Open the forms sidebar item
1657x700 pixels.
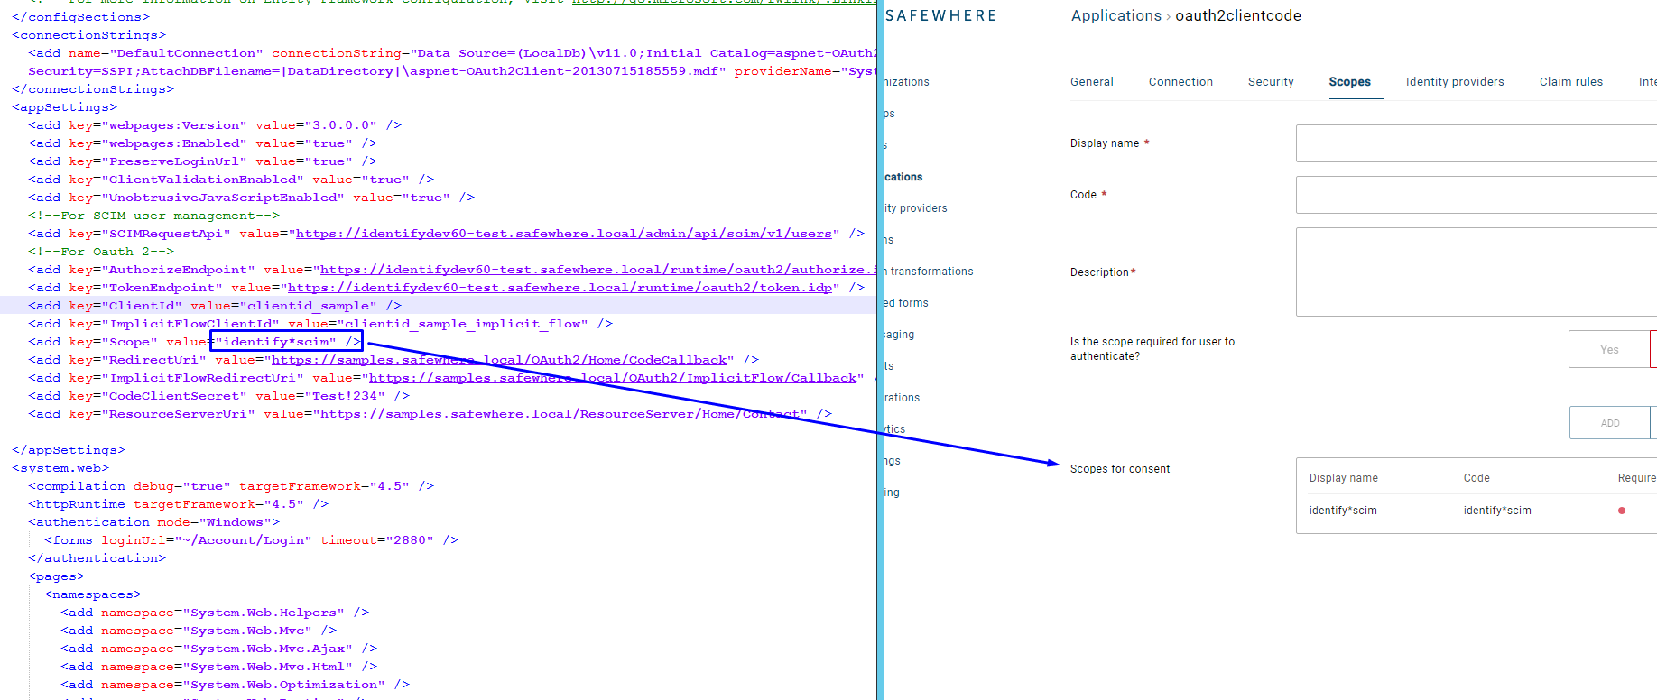coord(905,303)
